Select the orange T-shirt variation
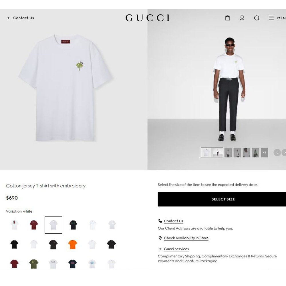The image size is (286, 286). 73,244
